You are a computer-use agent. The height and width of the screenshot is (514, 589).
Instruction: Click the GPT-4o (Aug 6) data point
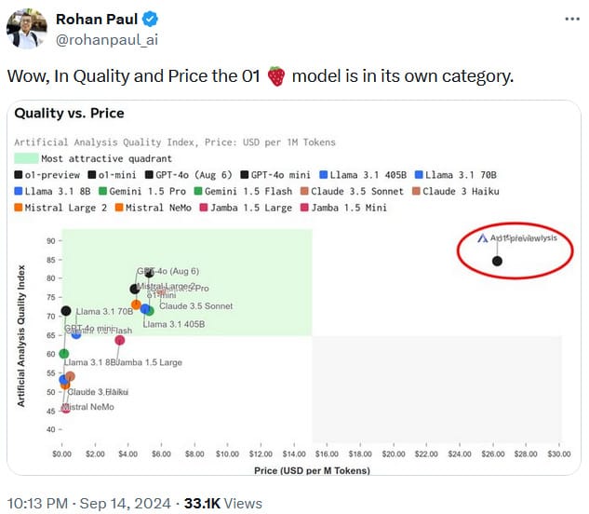coord(149,274)
